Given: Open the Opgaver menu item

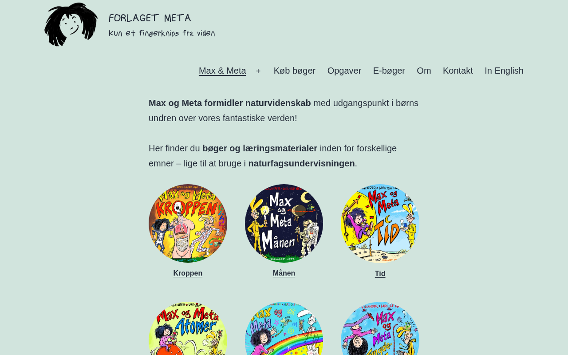Looking at the screenshot, I should pyautogui.click(x=344, y=71).
